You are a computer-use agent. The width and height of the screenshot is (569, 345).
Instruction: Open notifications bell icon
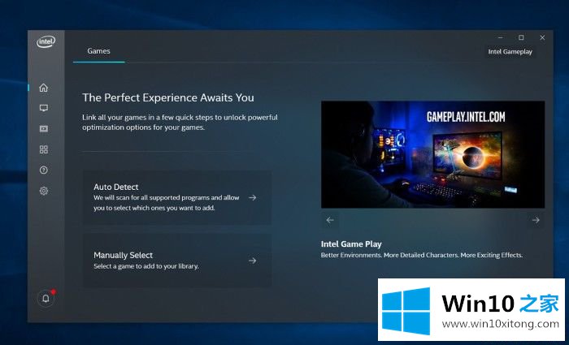46,298
